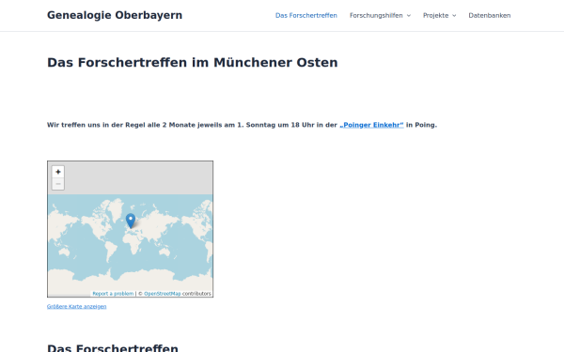Zoom in on the map with plus
Image resolution: width=564 pixels, height=352 pixels.
pyautogui.click(x=58, y=172)
